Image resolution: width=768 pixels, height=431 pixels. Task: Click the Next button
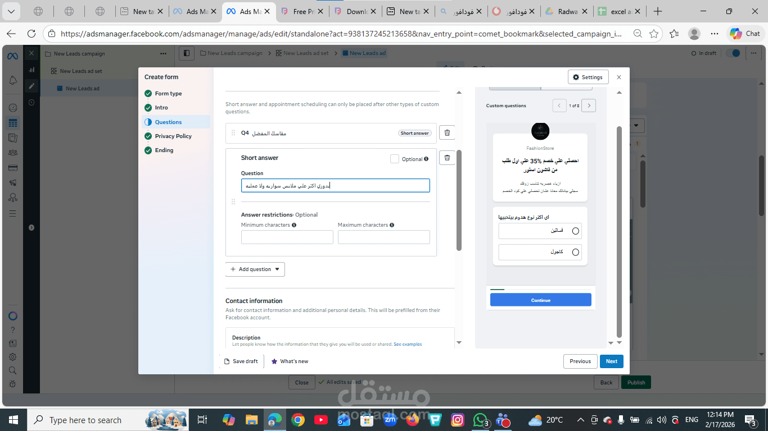612,361
